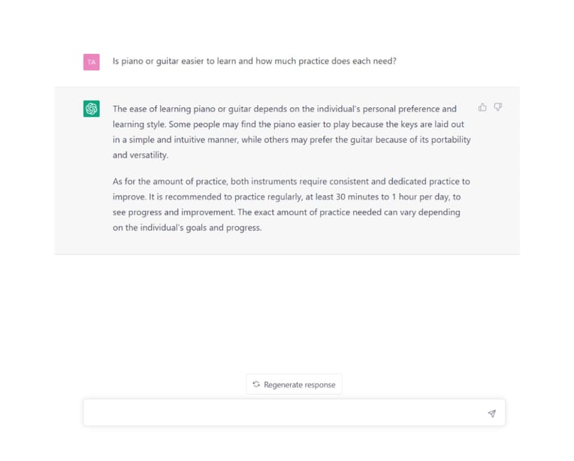The height and width of the screenshot is (461, 574).
Task: Click the user question about piano or guitar
Action: [255, 61]
